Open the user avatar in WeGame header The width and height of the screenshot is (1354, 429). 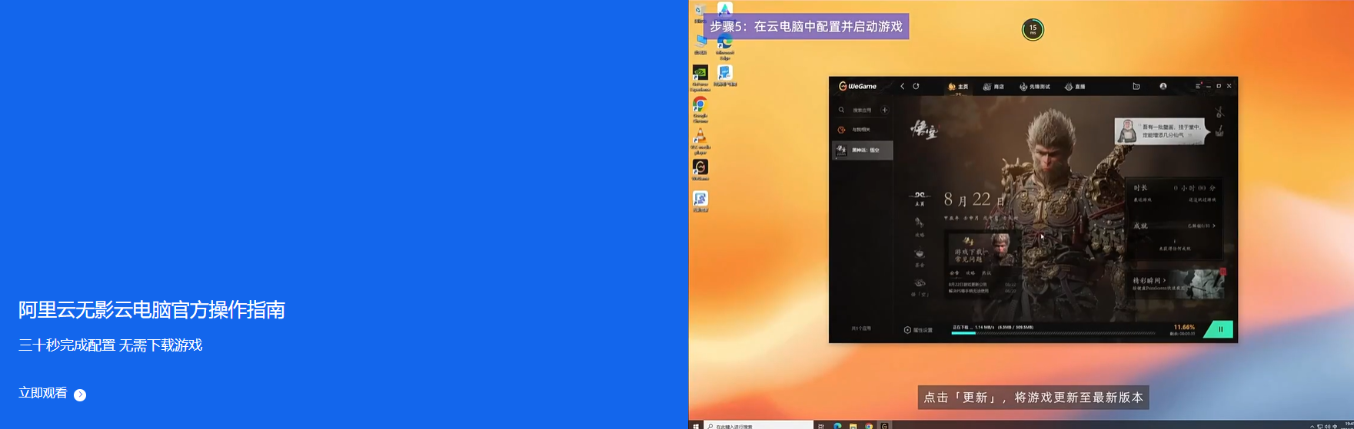(1163, 86)
